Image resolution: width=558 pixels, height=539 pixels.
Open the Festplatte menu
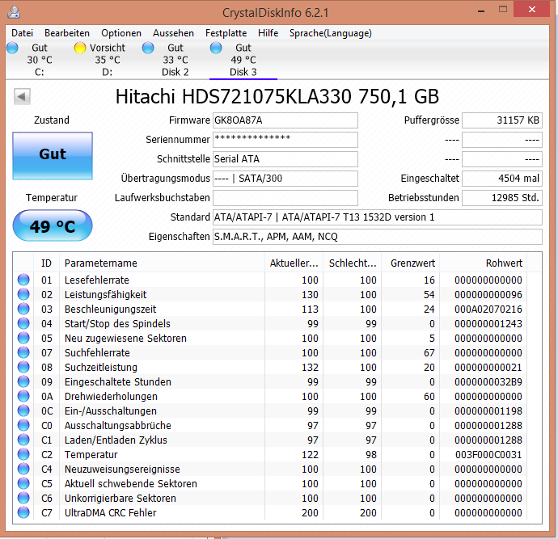(226, 33)
